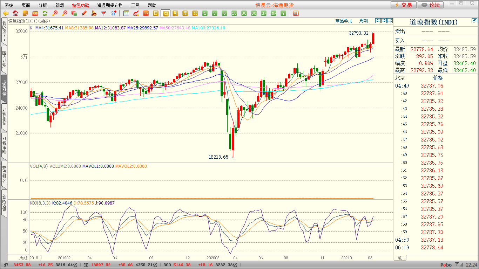Switch to 热点排名 side tab
The height and width of the screenshot is (269, 479).
(x=4, y=174)
